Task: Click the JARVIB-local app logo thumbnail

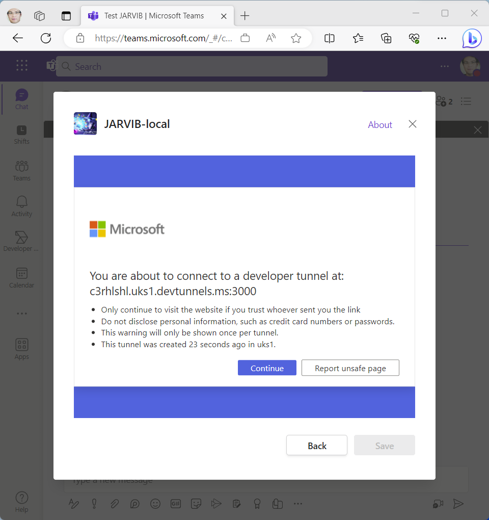Action: coord(85,124)
